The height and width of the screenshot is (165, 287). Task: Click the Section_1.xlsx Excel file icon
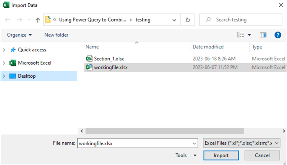point(89,59)
